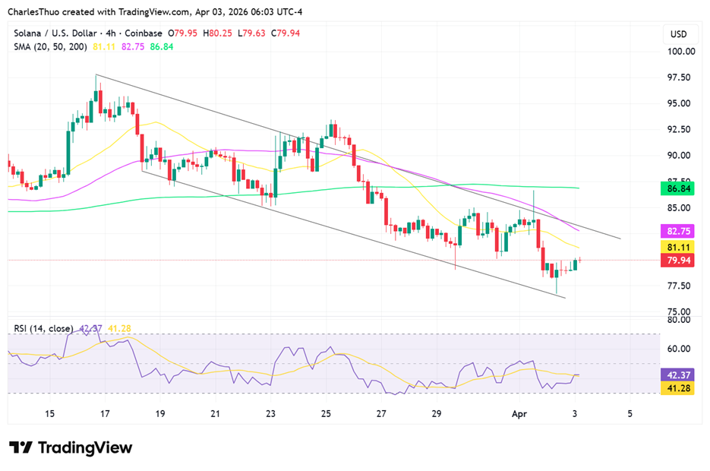Image resolution: width=710 pixels, height=471 pixels.
Task: Click the 75.00 level on the price scale
Action: [x=680, y=311]
